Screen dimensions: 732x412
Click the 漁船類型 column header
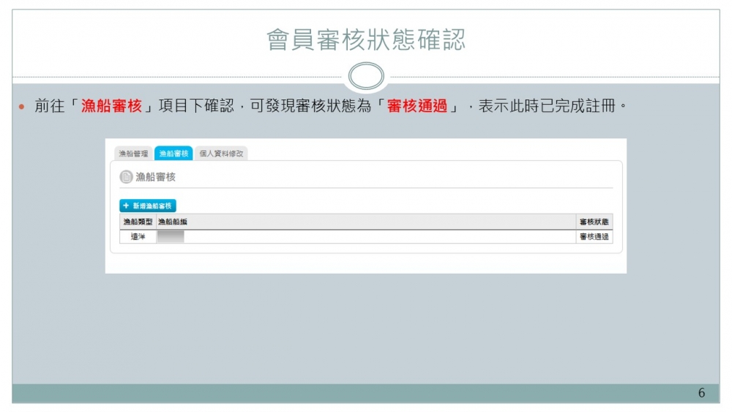pos(138,222)
